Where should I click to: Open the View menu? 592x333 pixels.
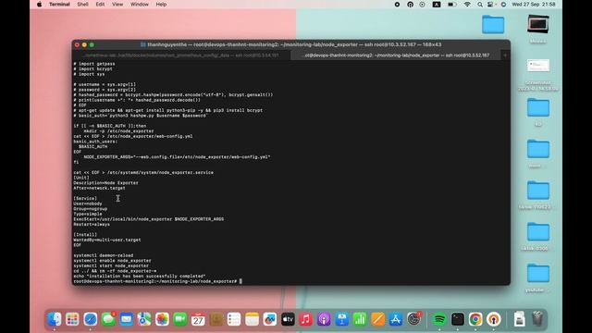(117, 4)
